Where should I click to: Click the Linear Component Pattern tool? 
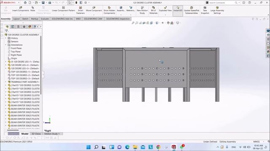tap(63, 9)
